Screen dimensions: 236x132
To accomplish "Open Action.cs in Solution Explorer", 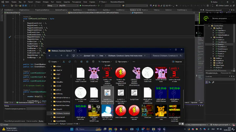I will pyautogui.click(x=221, y=40).
